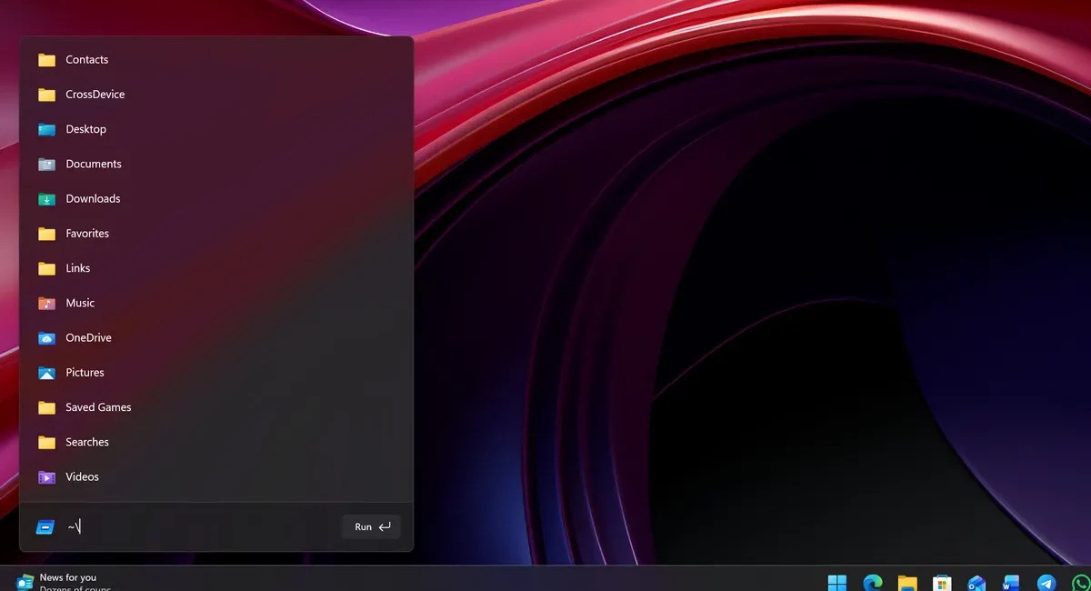Viewport: 1091px width, 591px height.
Task: Open the Saved Games folder
Action: tap(216, 407)
